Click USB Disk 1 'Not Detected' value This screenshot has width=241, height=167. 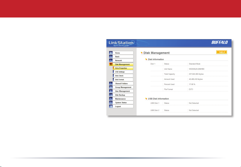[x=194, y=103]
